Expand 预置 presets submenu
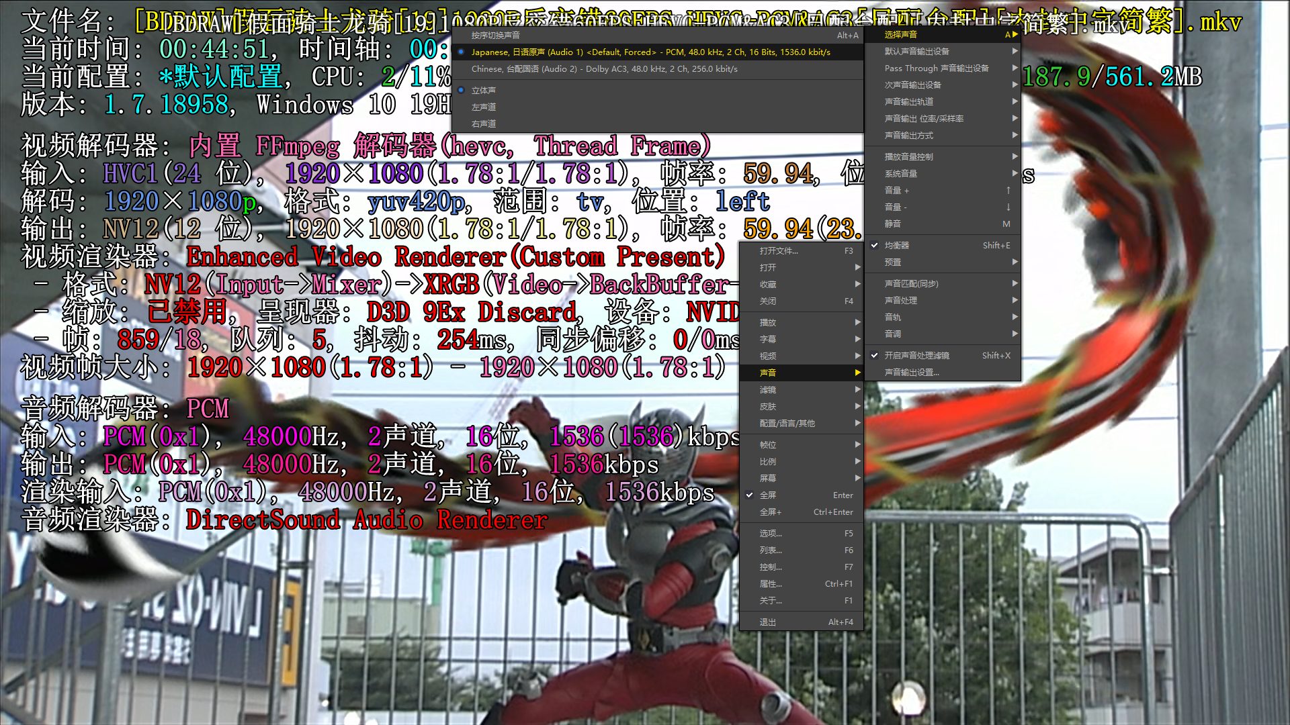1290x725 pixels. (943, 262)
